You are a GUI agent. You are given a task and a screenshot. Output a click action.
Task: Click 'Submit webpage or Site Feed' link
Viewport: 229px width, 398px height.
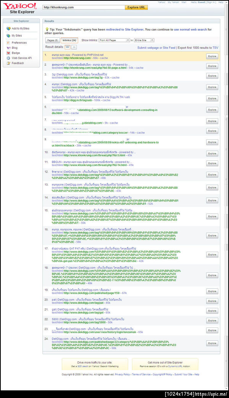(x=156, y=48)
